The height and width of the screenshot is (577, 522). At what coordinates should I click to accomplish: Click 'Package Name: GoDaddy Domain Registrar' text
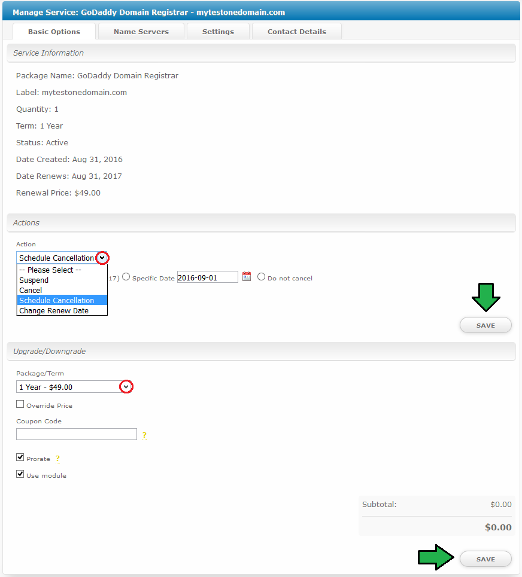point(97,75)
